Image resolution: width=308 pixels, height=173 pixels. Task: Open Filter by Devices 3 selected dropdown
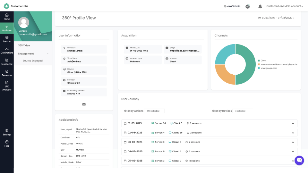[x=243, y=111]
